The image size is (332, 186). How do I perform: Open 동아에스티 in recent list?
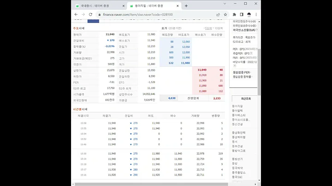239,115
